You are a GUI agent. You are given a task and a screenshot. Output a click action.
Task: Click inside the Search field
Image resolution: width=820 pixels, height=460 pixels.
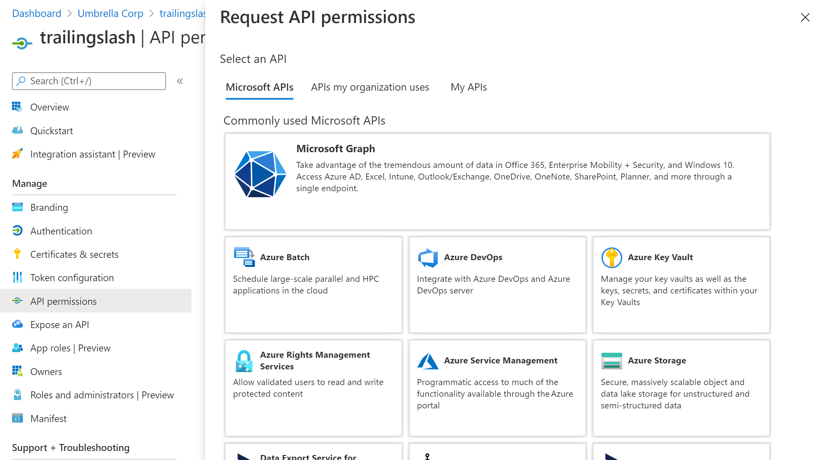click(x=89, y=81)
